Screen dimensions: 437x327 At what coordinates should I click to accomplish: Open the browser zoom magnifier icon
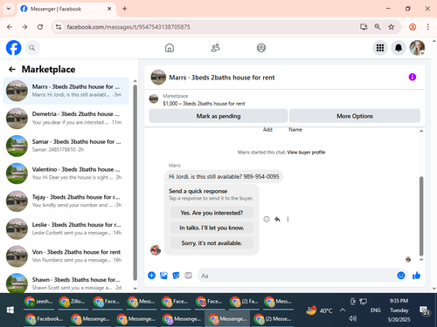tap(378, 27)
